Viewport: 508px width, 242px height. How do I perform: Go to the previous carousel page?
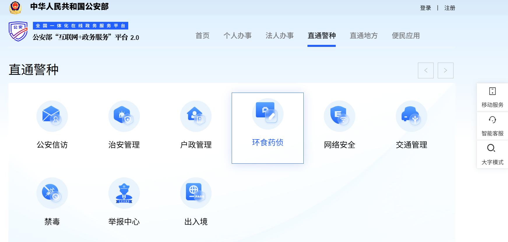coord(426,70)
